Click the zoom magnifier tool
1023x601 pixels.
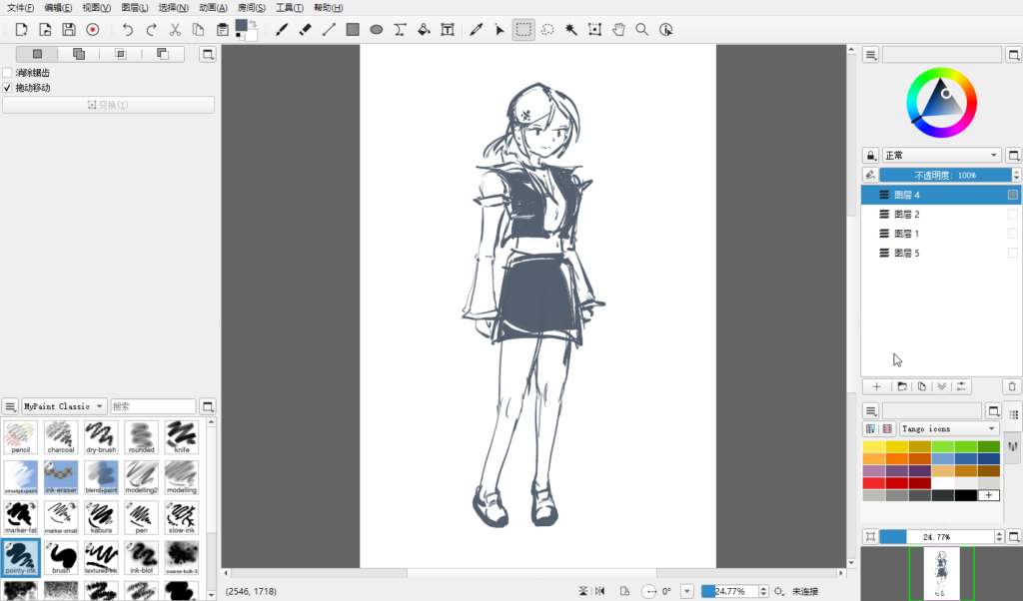tap(642, 30)
